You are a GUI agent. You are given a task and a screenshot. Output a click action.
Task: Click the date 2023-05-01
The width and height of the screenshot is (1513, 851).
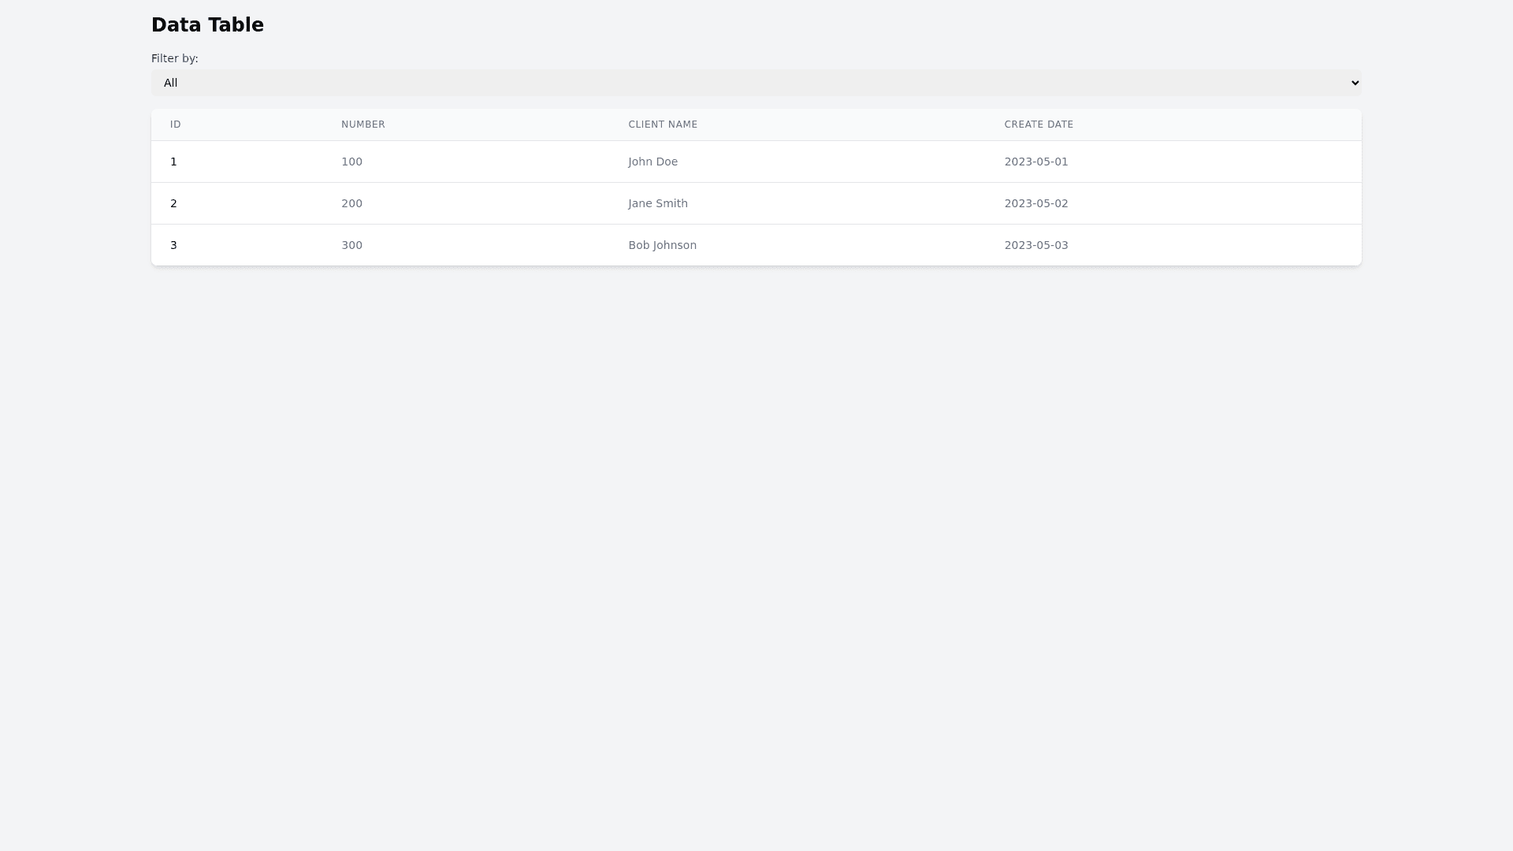coord(1036,162)
